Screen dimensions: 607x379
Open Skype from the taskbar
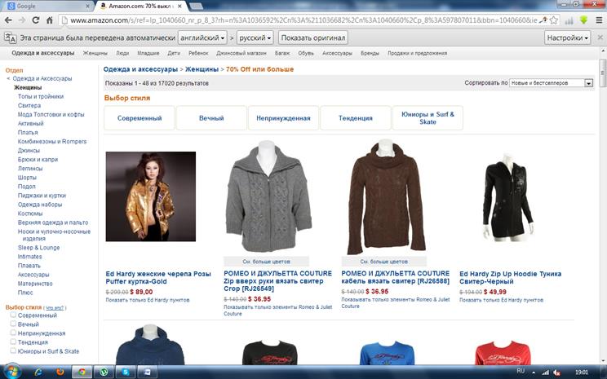click(126, 372)
